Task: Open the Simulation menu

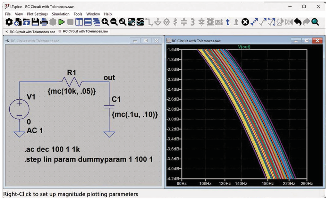Action: tap(61, 14)
